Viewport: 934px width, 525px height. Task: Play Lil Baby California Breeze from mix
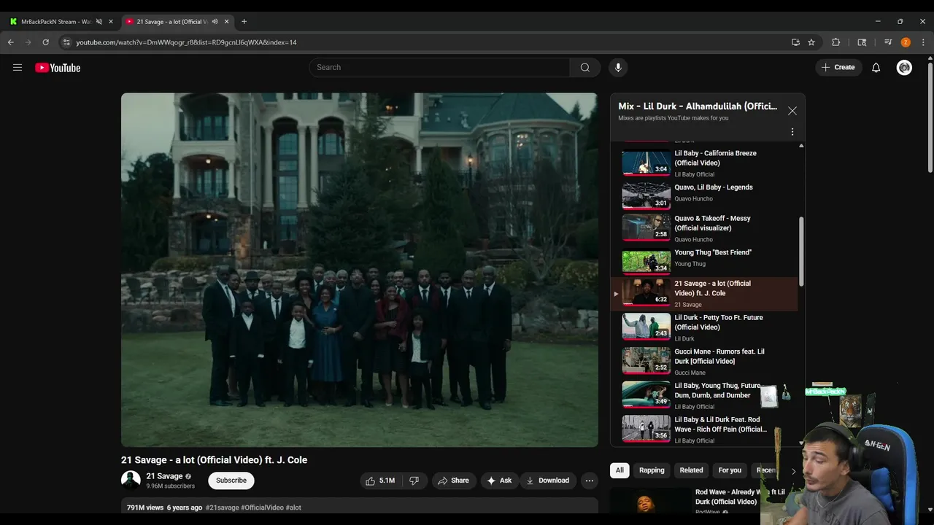tap(704, 163)
